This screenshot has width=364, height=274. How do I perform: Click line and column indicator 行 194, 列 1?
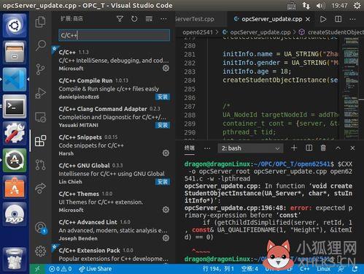(218, 269)
